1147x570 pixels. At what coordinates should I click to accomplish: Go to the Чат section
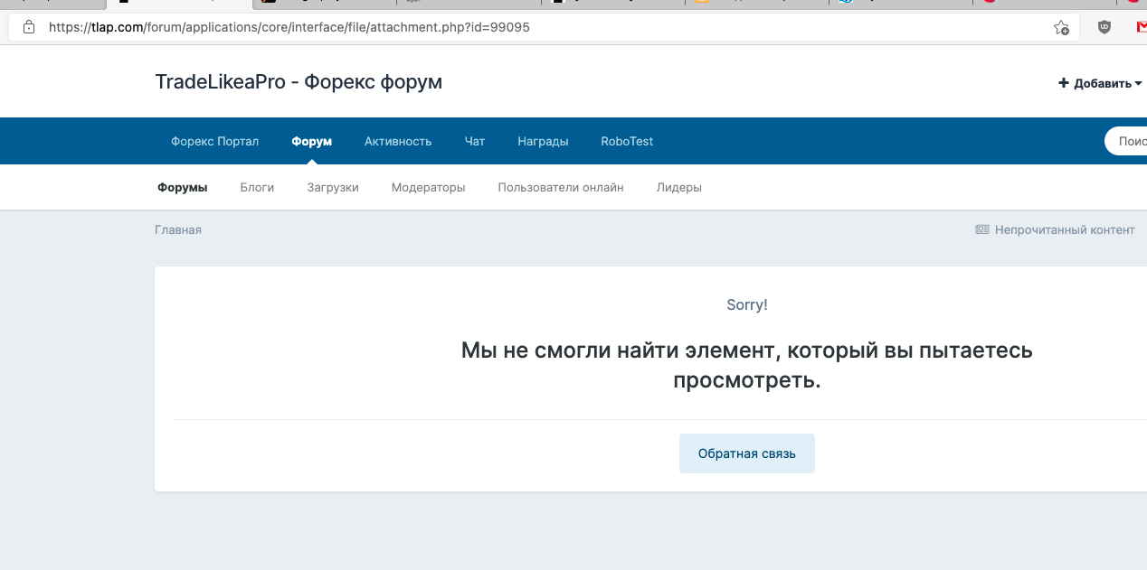[x=475, y=141]
